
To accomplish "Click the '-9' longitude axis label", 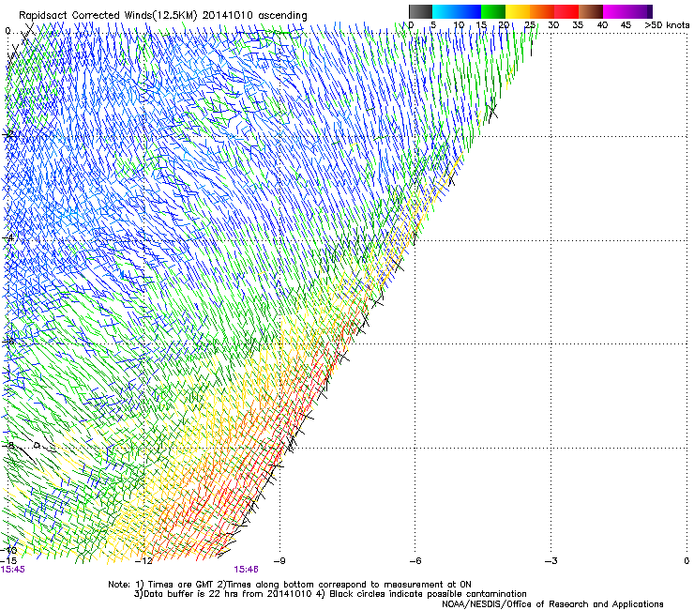I will [279, 561].
